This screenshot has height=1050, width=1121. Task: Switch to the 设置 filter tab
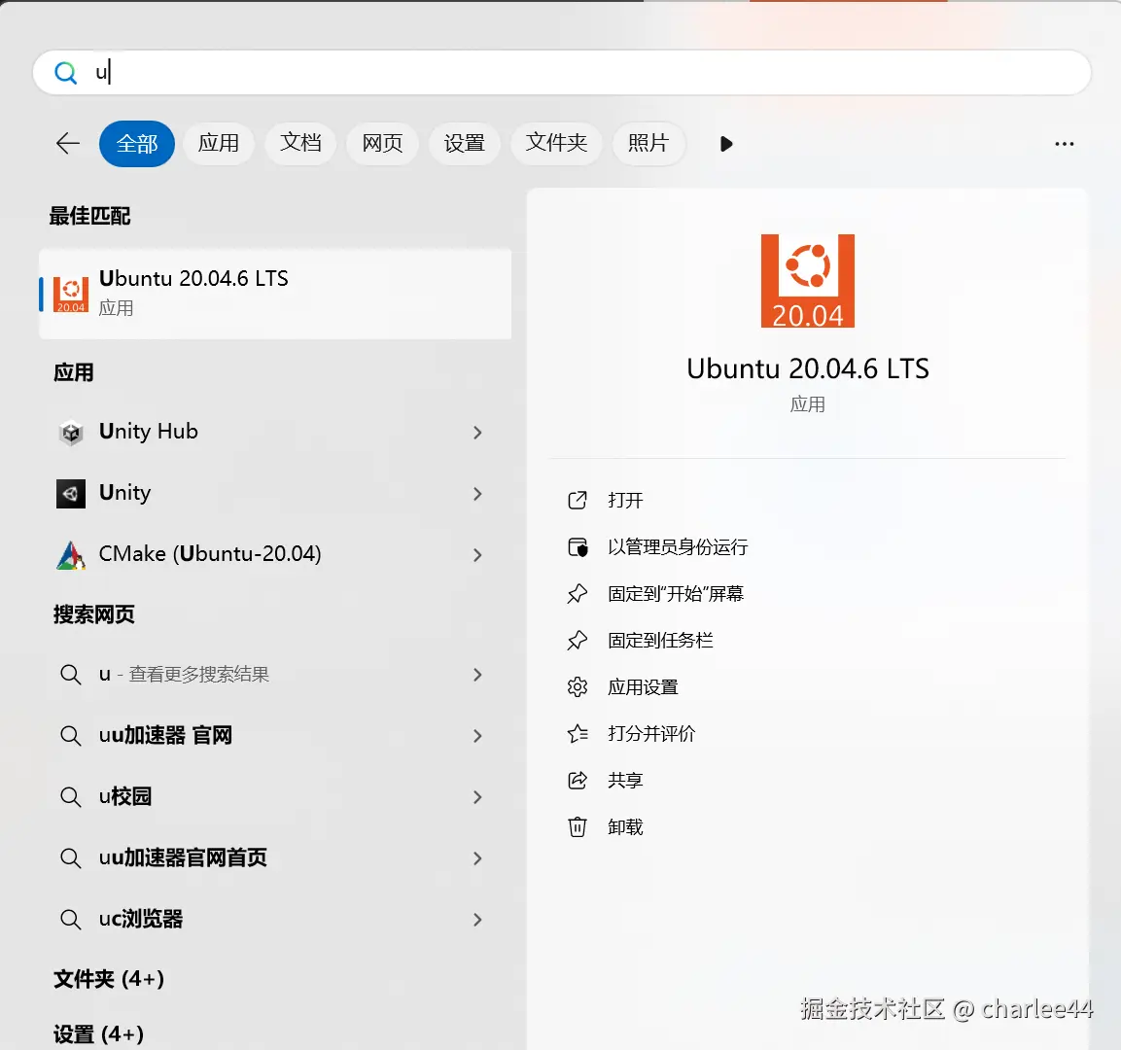coord(464,143)
